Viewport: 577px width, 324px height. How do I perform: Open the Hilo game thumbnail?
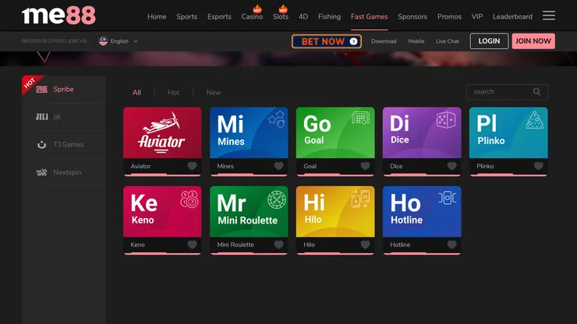[x=335, y=212]
